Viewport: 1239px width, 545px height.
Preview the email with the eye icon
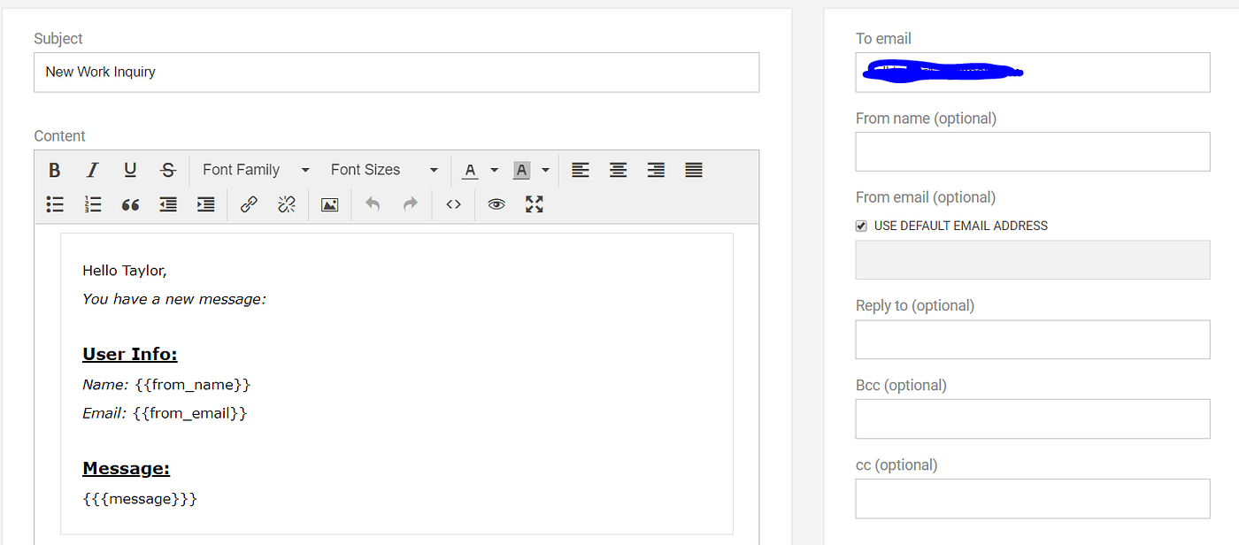(496, 204)
